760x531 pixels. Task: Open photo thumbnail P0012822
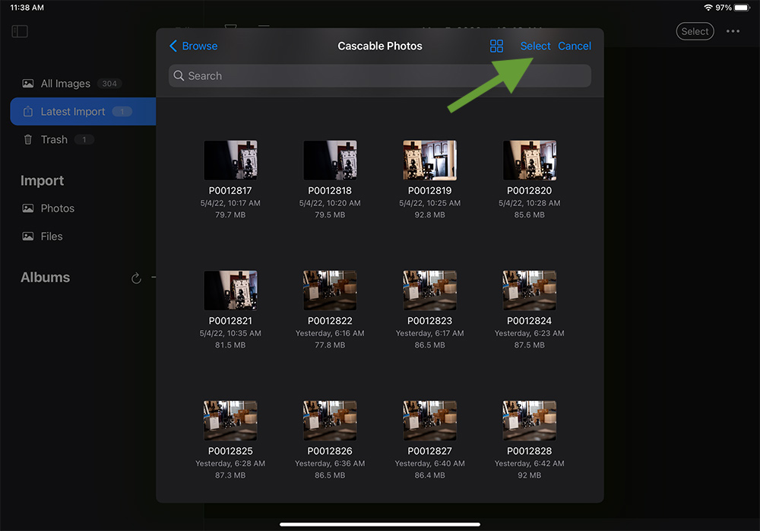[x=330, y=291]
